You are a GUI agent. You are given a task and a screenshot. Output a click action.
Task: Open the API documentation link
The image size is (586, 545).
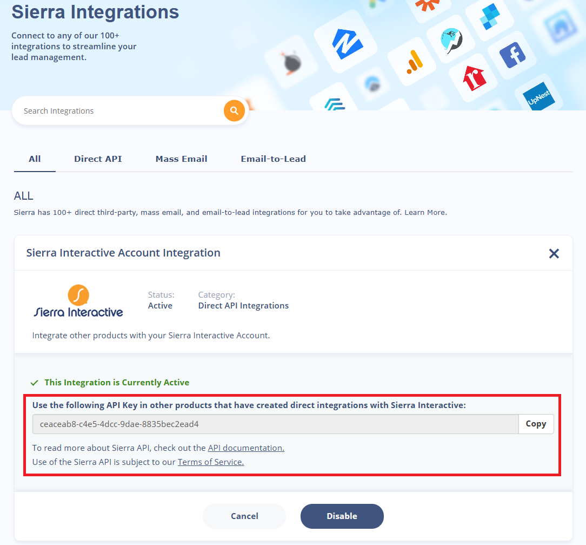click(x=246, y=448)
